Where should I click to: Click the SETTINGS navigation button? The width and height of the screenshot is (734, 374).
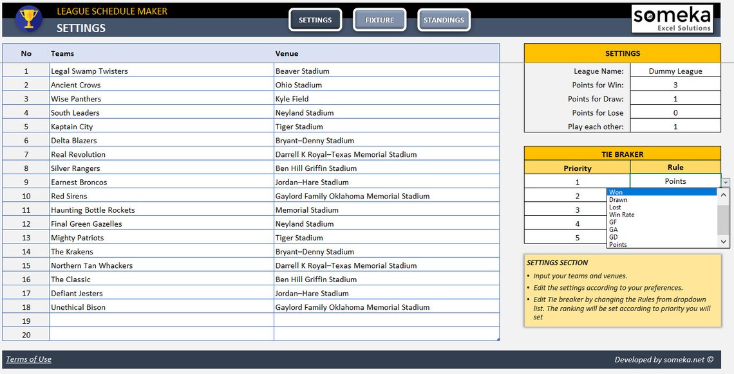315,19
